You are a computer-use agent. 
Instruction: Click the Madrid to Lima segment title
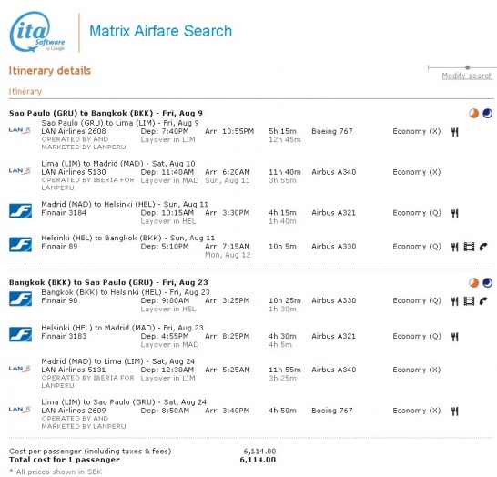coord(118,361)
